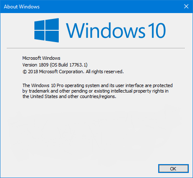Click "Windows 10 Pro" in the paragraph
The height and width of the screenshot is (178, 193).
(x=47, y=85)
